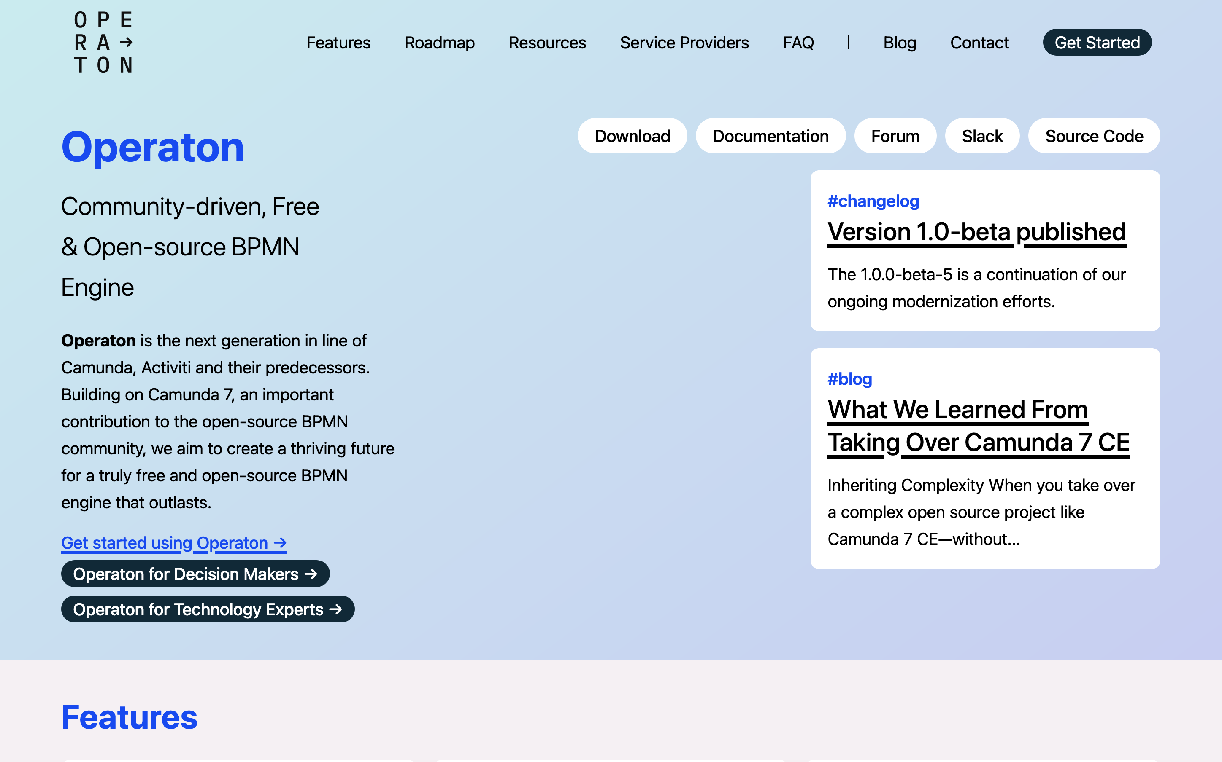Viewport: 1222px width, 762px height.
Task: Click Operaton for Technology Experts button
Action: pyautogui.click(x=207, y=609)
